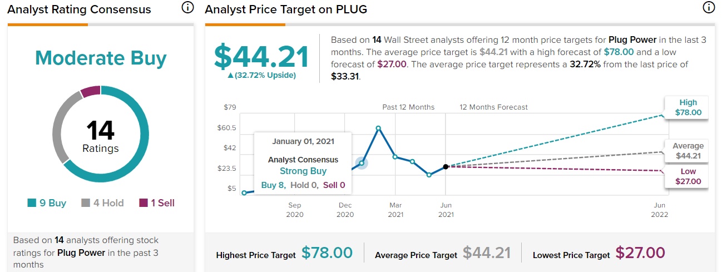Click the Average $44.21 forecast label
Image resolution: width=722 pixels, height=272 pixels.
tap(688, 151)
